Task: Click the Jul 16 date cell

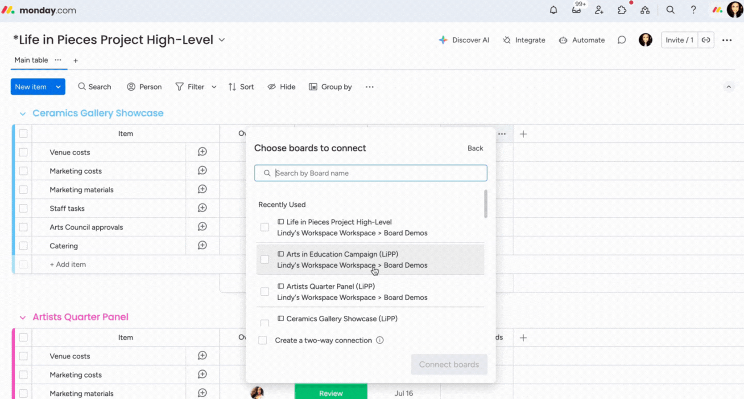Action: coord(404,393)
